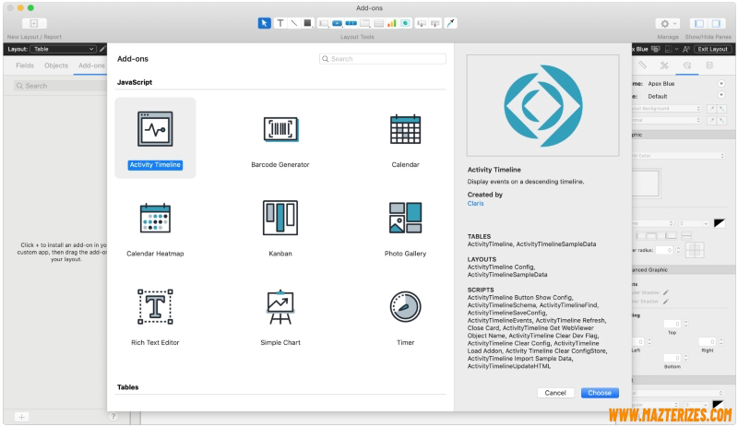Open the Position (ruler) inspector tab
The image size is (738, 427).
(x=642, y=65)
